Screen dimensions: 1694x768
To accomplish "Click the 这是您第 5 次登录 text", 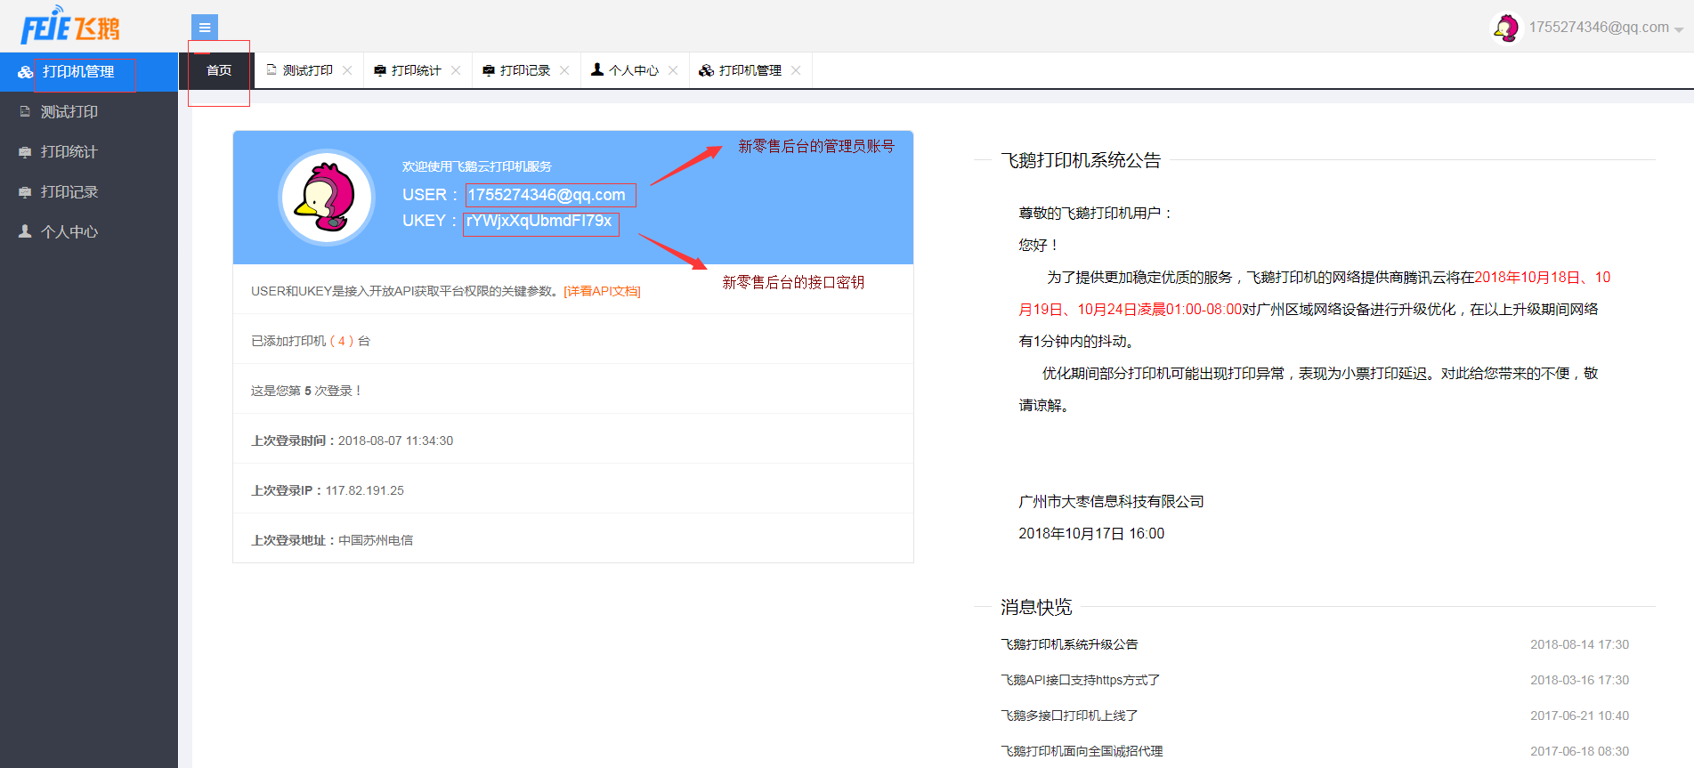I will click(307, 391).
